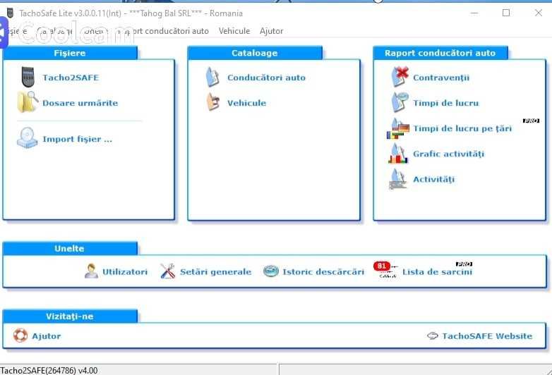Click the TachoSAFE Website arrow icon

point(433,336)
